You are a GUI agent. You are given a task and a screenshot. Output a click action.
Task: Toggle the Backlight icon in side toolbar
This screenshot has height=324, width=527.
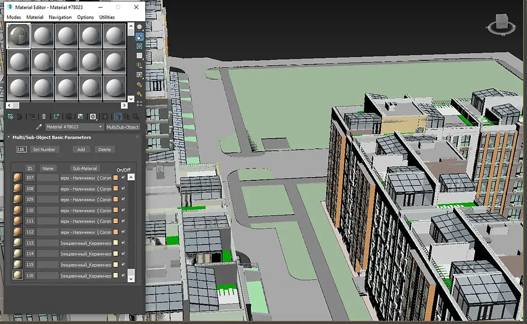point(140,37)
